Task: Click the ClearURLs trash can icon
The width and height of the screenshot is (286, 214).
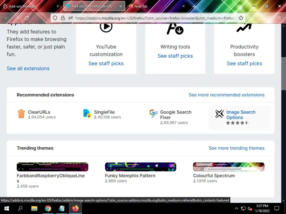Action: coord(21,114)
